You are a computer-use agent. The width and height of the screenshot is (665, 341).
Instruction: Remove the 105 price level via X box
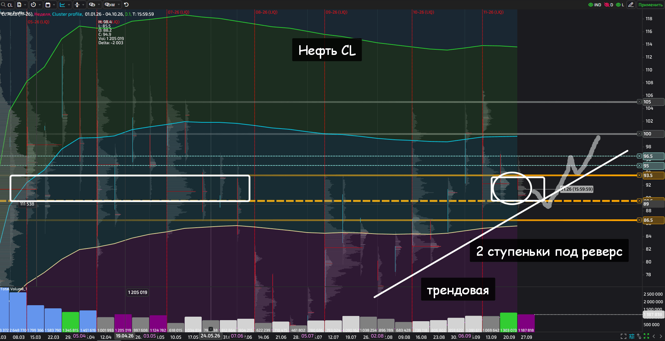[639, 102]
